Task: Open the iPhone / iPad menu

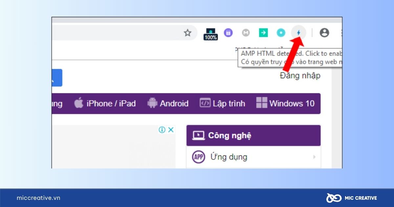Action: pyautogui.click(x=105, y=103)
